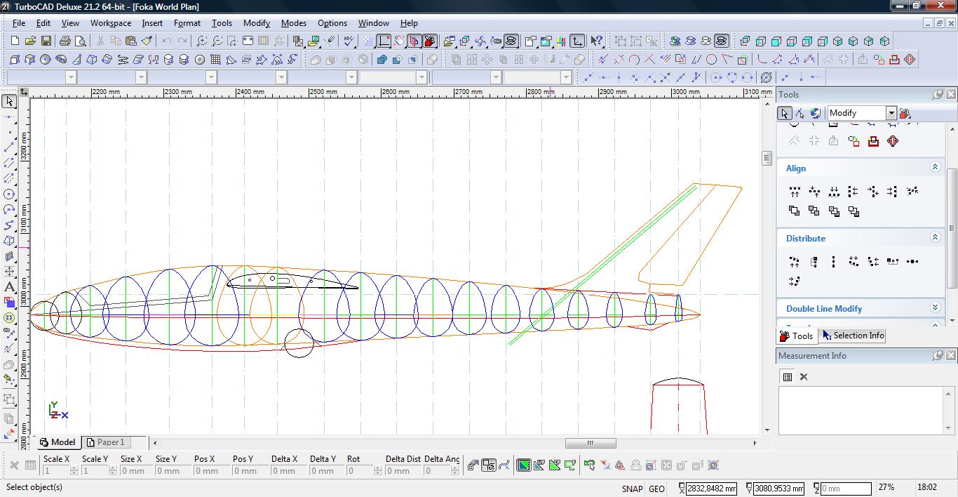This screenshot has height=497, width=958.
Task: Expand the Double Line Modify section
Action: pyautogui.click(x=935, y=307)
